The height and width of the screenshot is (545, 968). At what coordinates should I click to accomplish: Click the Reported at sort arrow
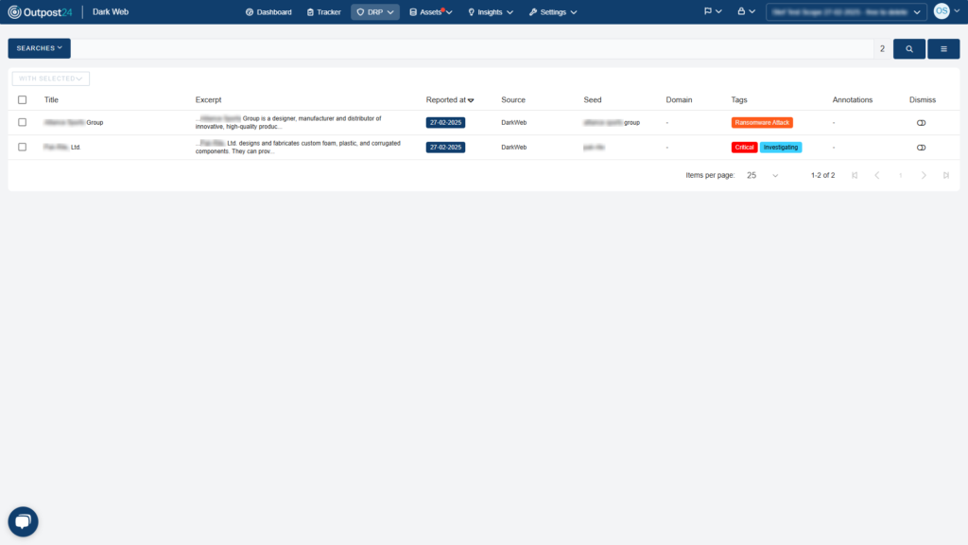471,100
